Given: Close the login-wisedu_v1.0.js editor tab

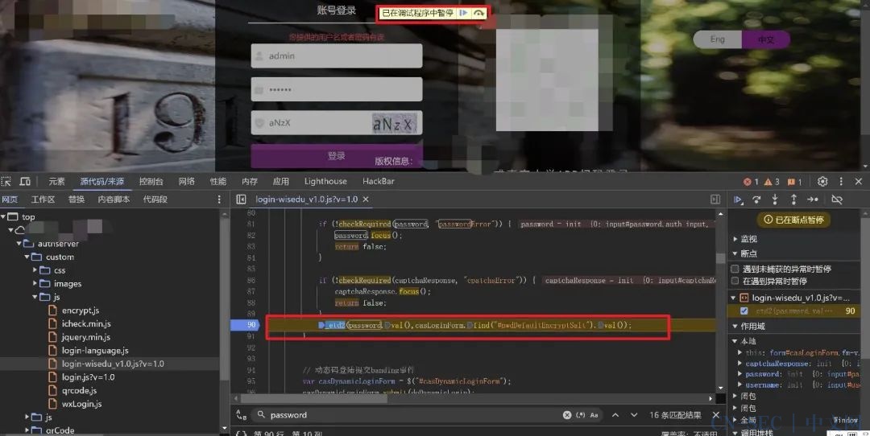Looking at the screenshot, I should coord(366,199).
